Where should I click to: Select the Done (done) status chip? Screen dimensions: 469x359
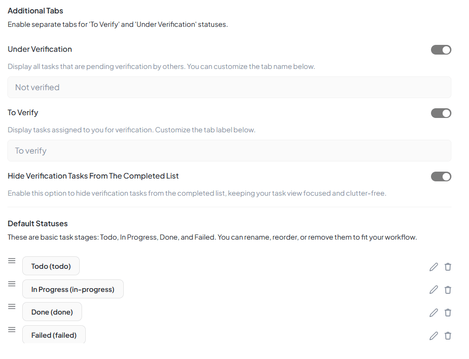(x=52, y=312)
